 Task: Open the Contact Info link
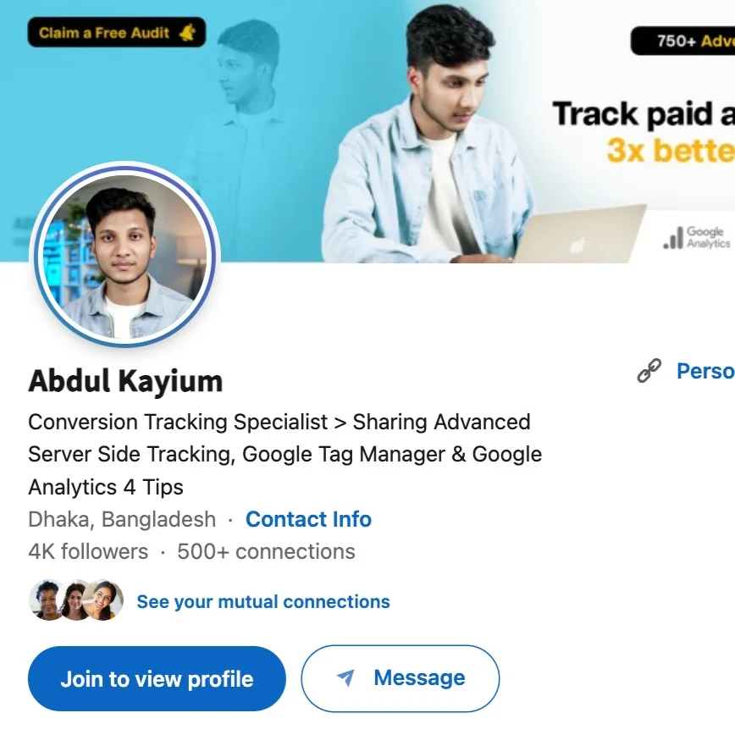308,519
